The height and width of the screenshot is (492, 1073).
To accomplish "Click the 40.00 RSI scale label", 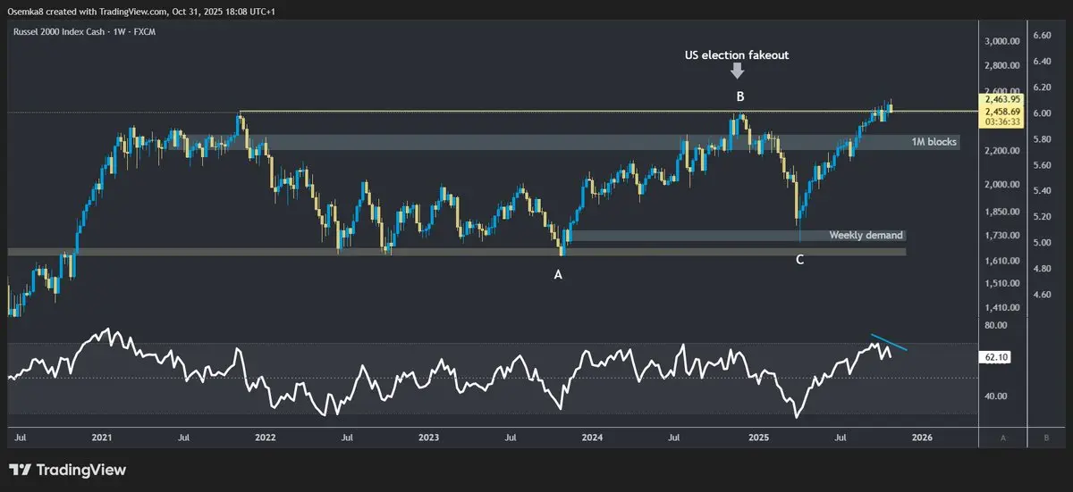I will click(x=997, y=396).
